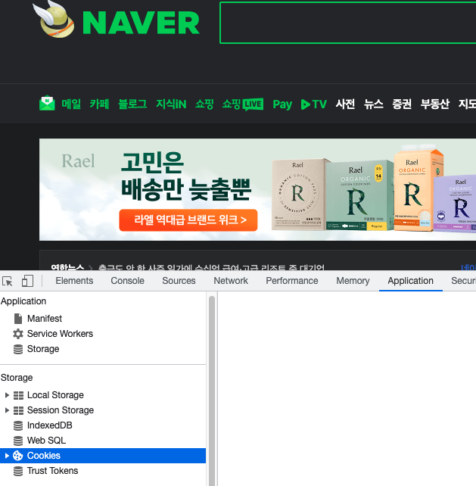The image size is (476, 486).
Task: Open the 쇼핑 link
Action: coord(204,104)
